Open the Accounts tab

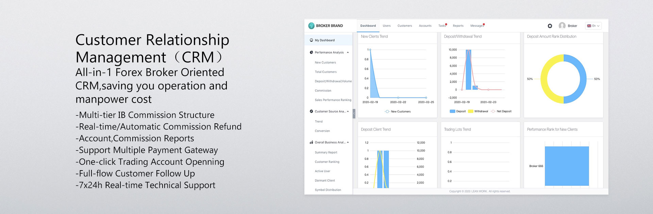425,26
